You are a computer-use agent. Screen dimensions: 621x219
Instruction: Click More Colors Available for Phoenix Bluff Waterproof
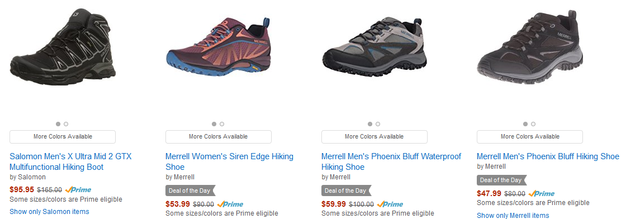tap(375, 137)
